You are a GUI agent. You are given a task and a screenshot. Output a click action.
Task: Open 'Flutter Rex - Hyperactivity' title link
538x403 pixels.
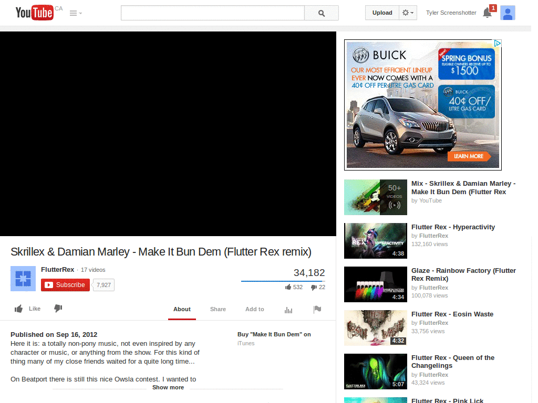[x=453, y=227]
